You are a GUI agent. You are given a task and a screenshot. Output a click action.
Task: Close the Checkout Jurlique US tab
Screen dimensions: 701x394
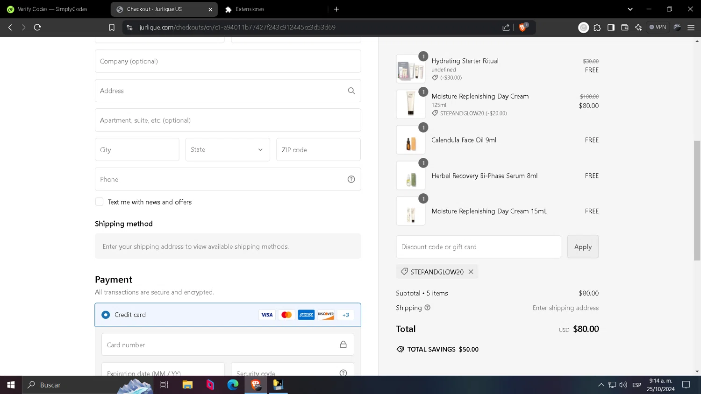(210, 9)
